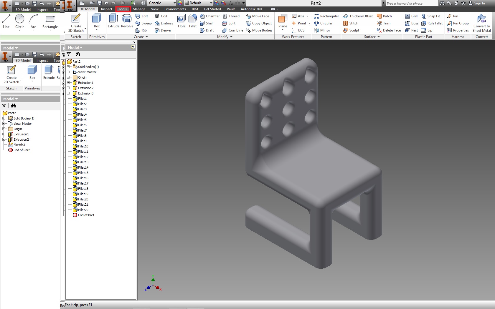The image size is (495, 309).
Task: Click Delete Face
Action: click(x=389, y=30)
